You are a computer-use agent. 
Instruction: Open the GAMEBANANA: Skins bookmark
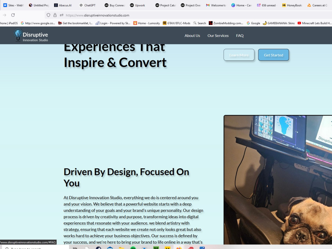pos(279,23)
